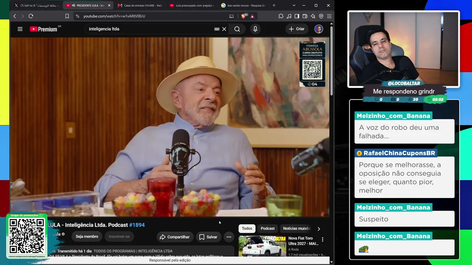Open the browser main menu
This screenshot has height=265, width=472.
(329, 16)
